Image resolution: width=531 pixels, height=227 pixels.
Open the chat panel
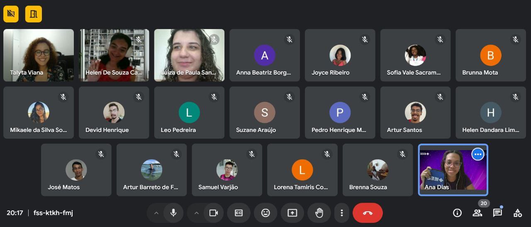(497, 213)
